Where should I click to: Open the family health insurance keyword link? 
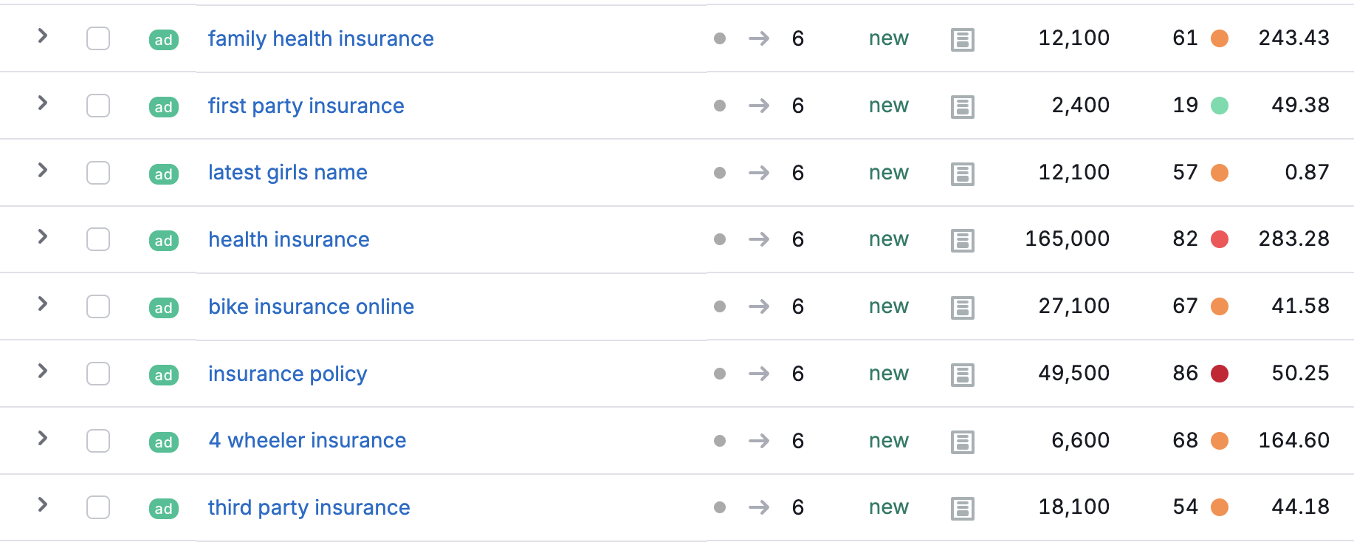[x=320, y=38]
